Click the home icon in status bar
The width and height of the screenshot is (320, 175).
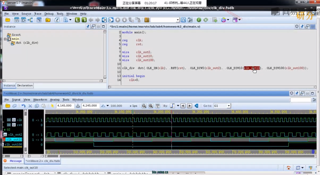tap(289, 168)
